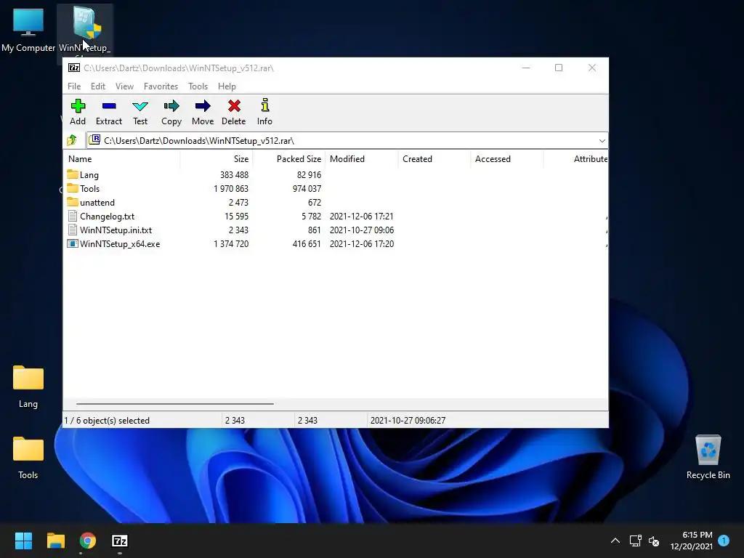Click the Test archive icon

coord(140,106)
